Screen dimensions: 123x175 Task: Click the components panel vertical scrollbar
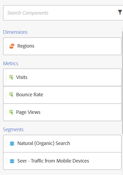pyautogui.click(x=122, y=82)
